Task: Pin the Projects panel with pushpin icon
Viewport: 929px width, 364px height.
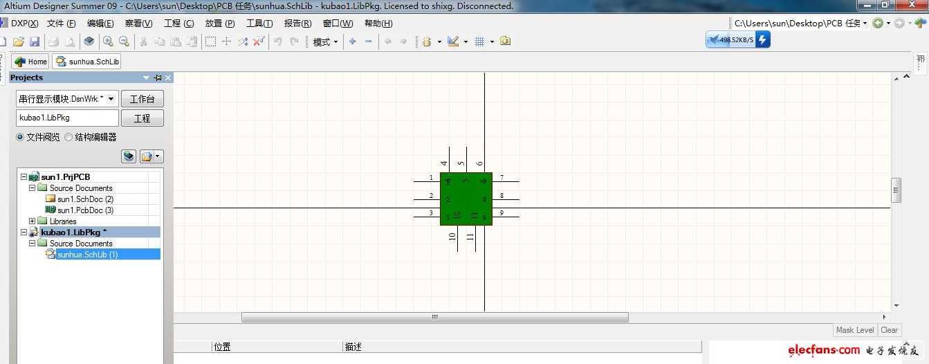Action: [157, 78]
